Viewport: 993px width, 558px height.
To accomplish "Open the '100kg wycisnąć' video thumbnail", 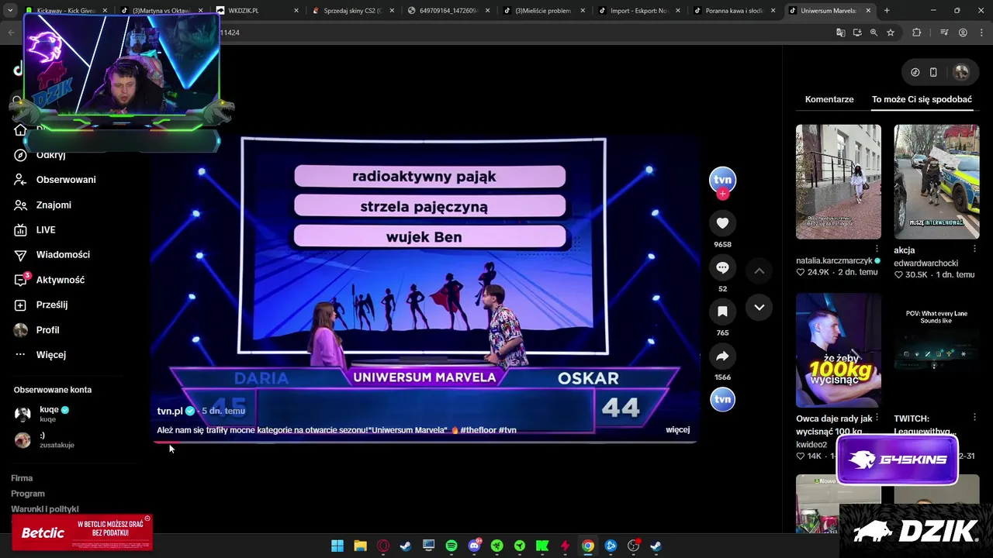I will coord(839,350).
